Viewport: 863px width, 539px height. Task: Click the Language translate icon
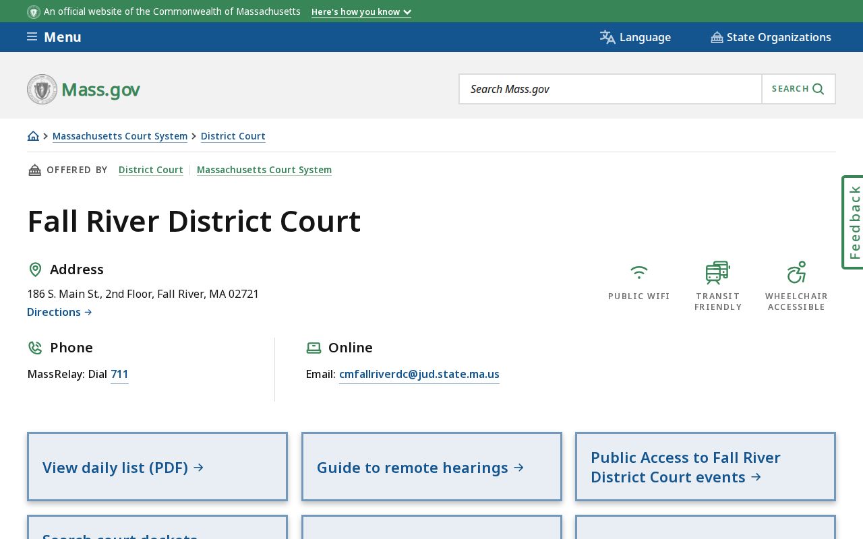[607, 37]
